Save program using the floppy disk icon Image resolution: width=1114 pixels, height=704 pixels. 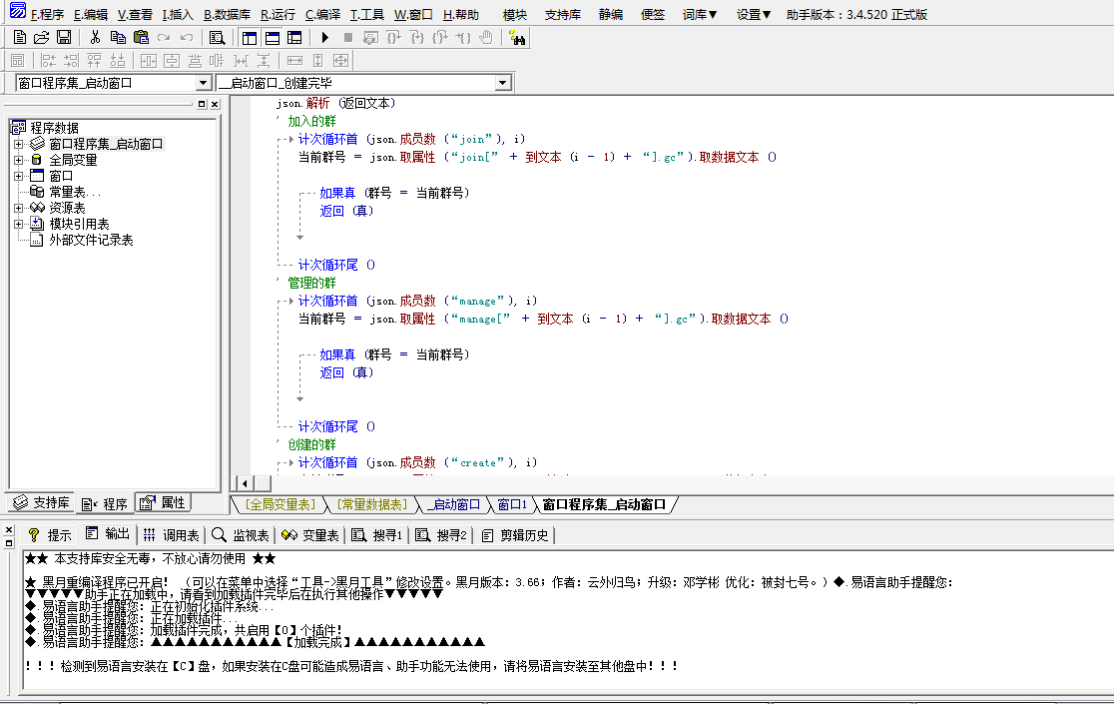[64, 38]
